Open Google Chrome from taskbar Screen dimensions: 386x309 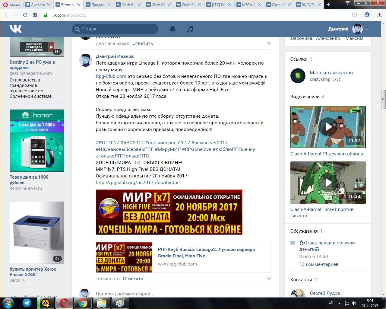(x=83, y=303)
